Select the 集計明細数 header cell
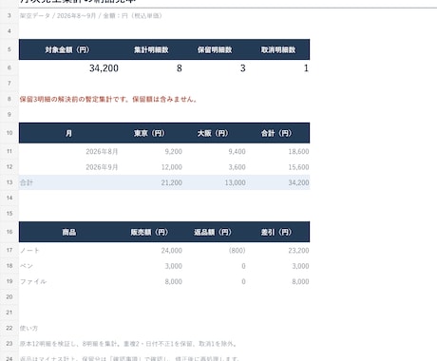Screen dimensions: 437x361 click(x=151, y=49)
